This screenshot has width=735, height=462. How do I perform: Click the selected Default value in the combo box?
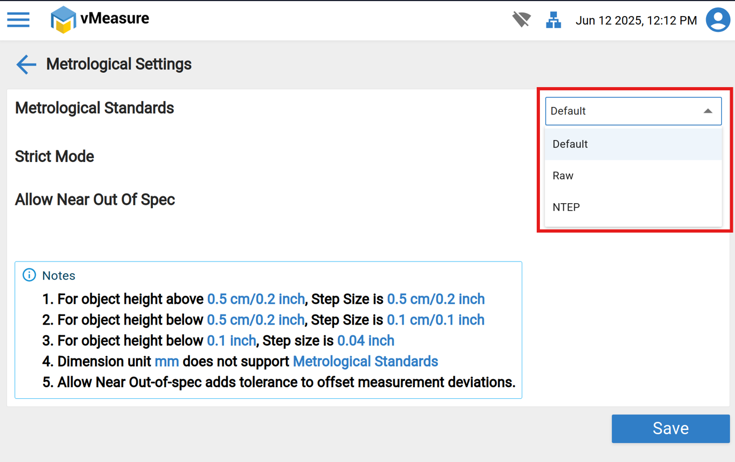(x=568, y=111)
